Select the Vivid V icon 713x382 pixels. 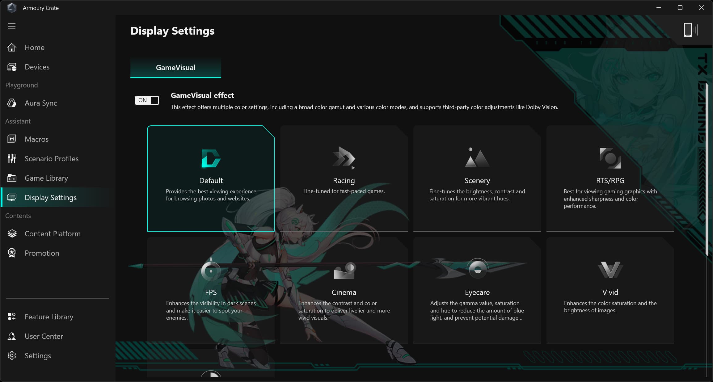click(610, 270)
